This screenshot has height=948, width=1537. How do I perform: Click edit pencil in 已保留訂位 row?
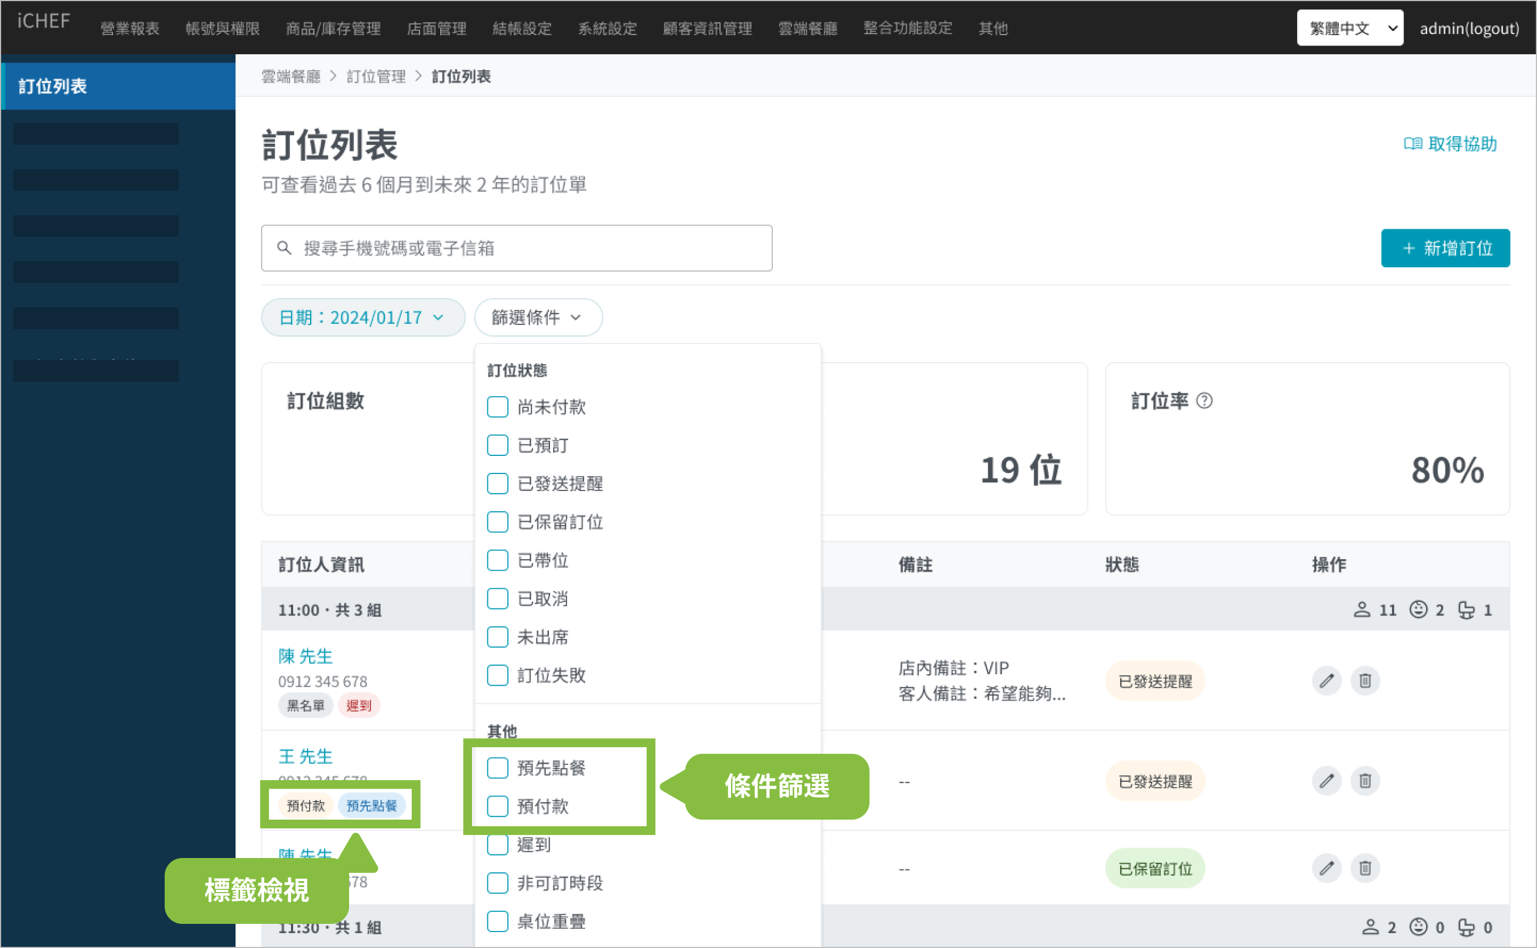1326,868
